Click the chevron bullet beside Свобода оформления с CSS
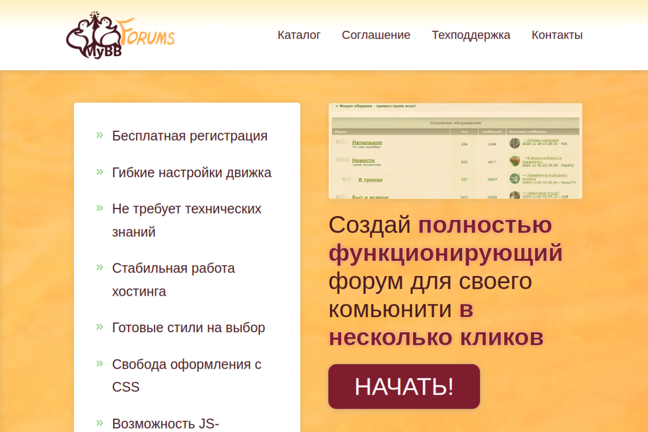The width and height of the screenshot is (648, 432). click(100, 363)
